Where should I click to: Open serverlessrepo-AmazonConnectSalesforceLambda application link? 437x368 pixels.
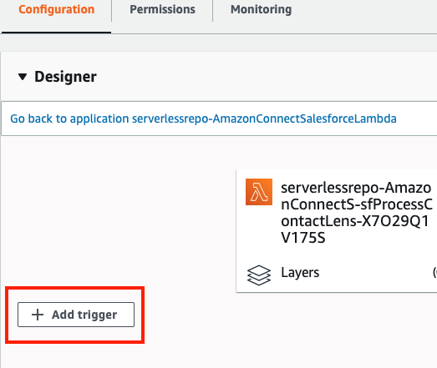264,118
